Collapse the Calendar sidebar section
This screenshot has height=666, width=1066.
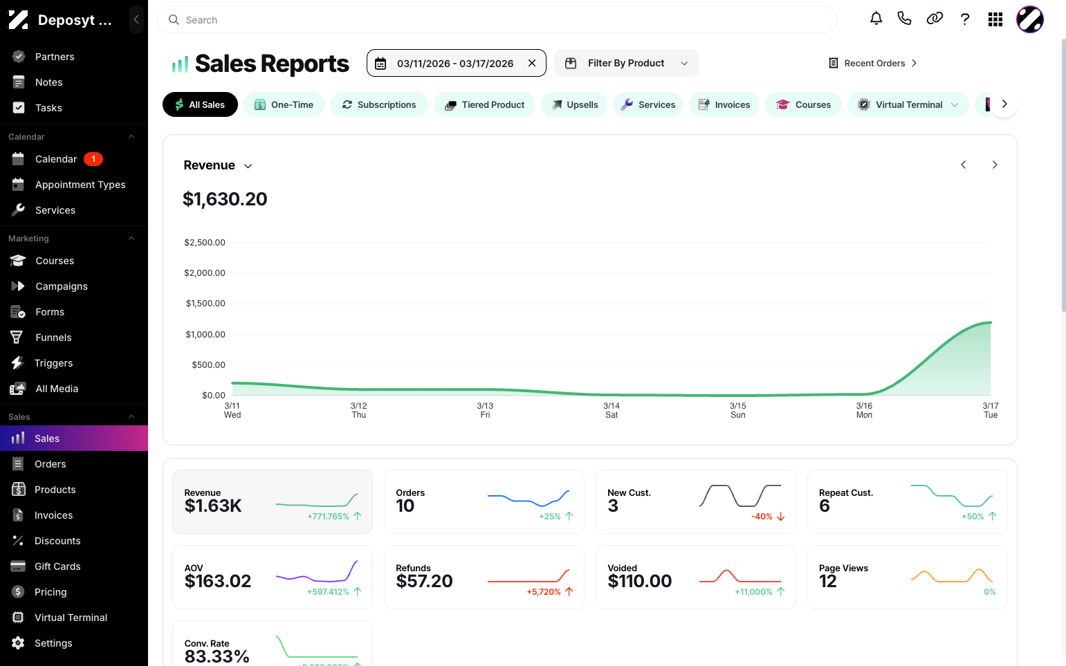tap(131, 137)
